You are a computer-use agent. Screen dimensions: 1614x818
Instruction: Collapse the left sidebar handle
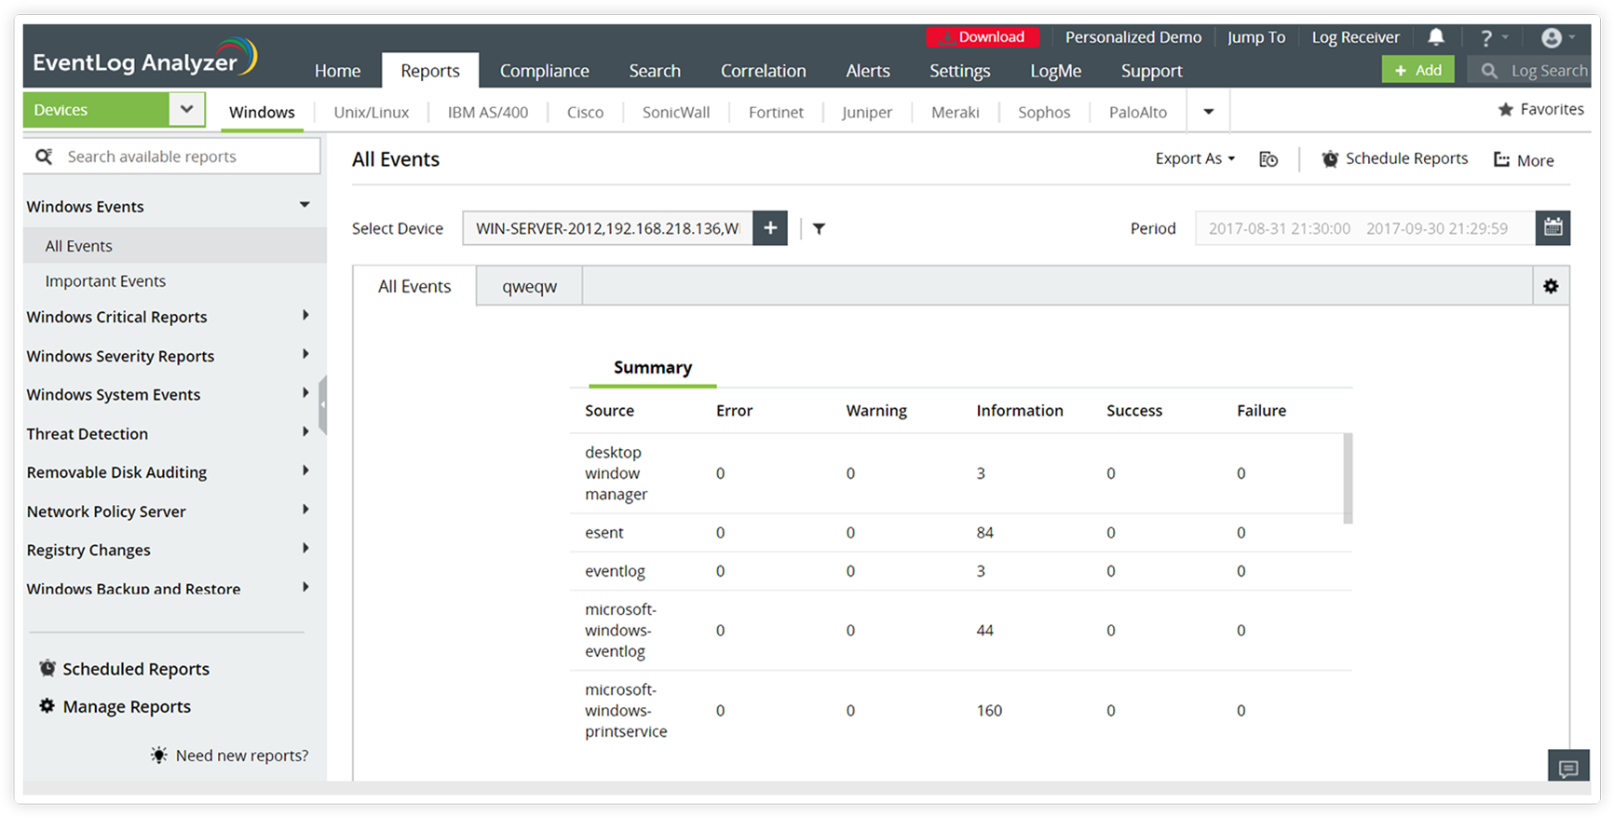coord(322,405)
